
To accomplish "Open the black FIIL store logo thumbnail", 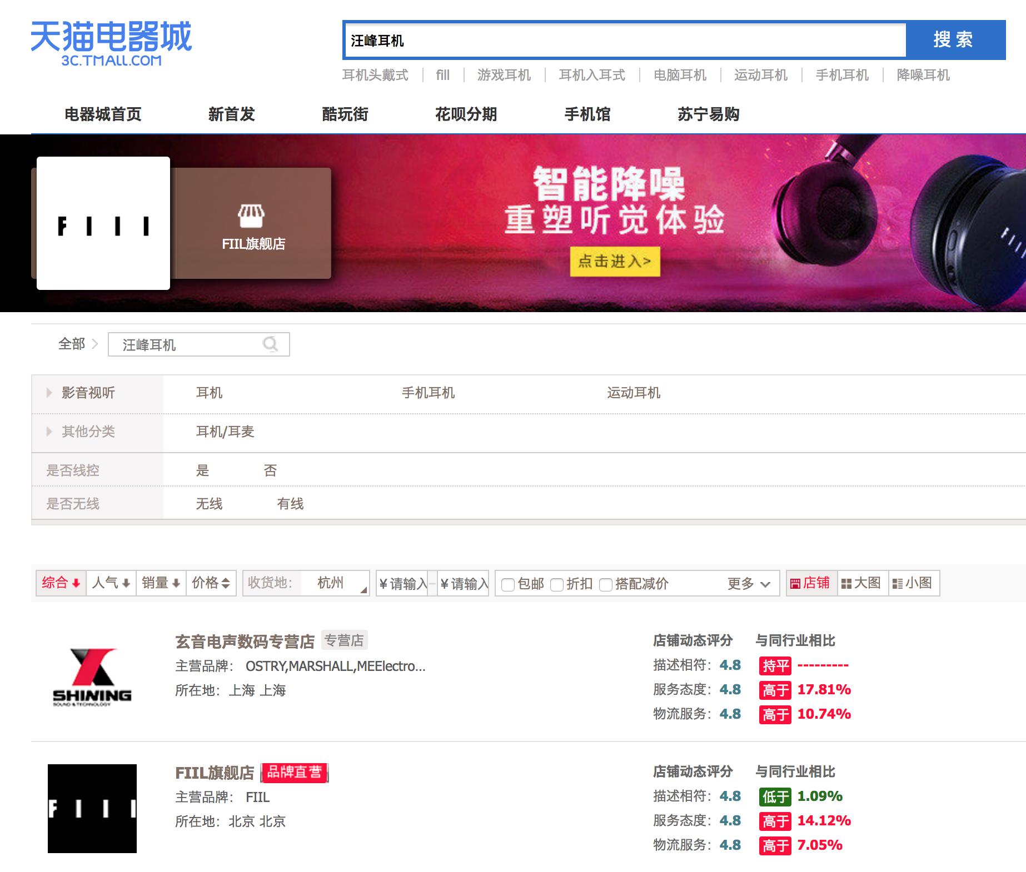I will (92, 809).
